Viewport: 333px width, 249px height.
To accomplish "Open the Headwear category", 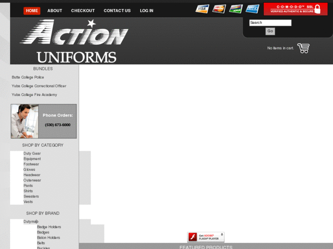I will [x=32, y=175].
